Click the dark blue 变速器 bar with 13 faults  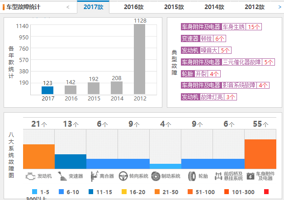point(71,162)
